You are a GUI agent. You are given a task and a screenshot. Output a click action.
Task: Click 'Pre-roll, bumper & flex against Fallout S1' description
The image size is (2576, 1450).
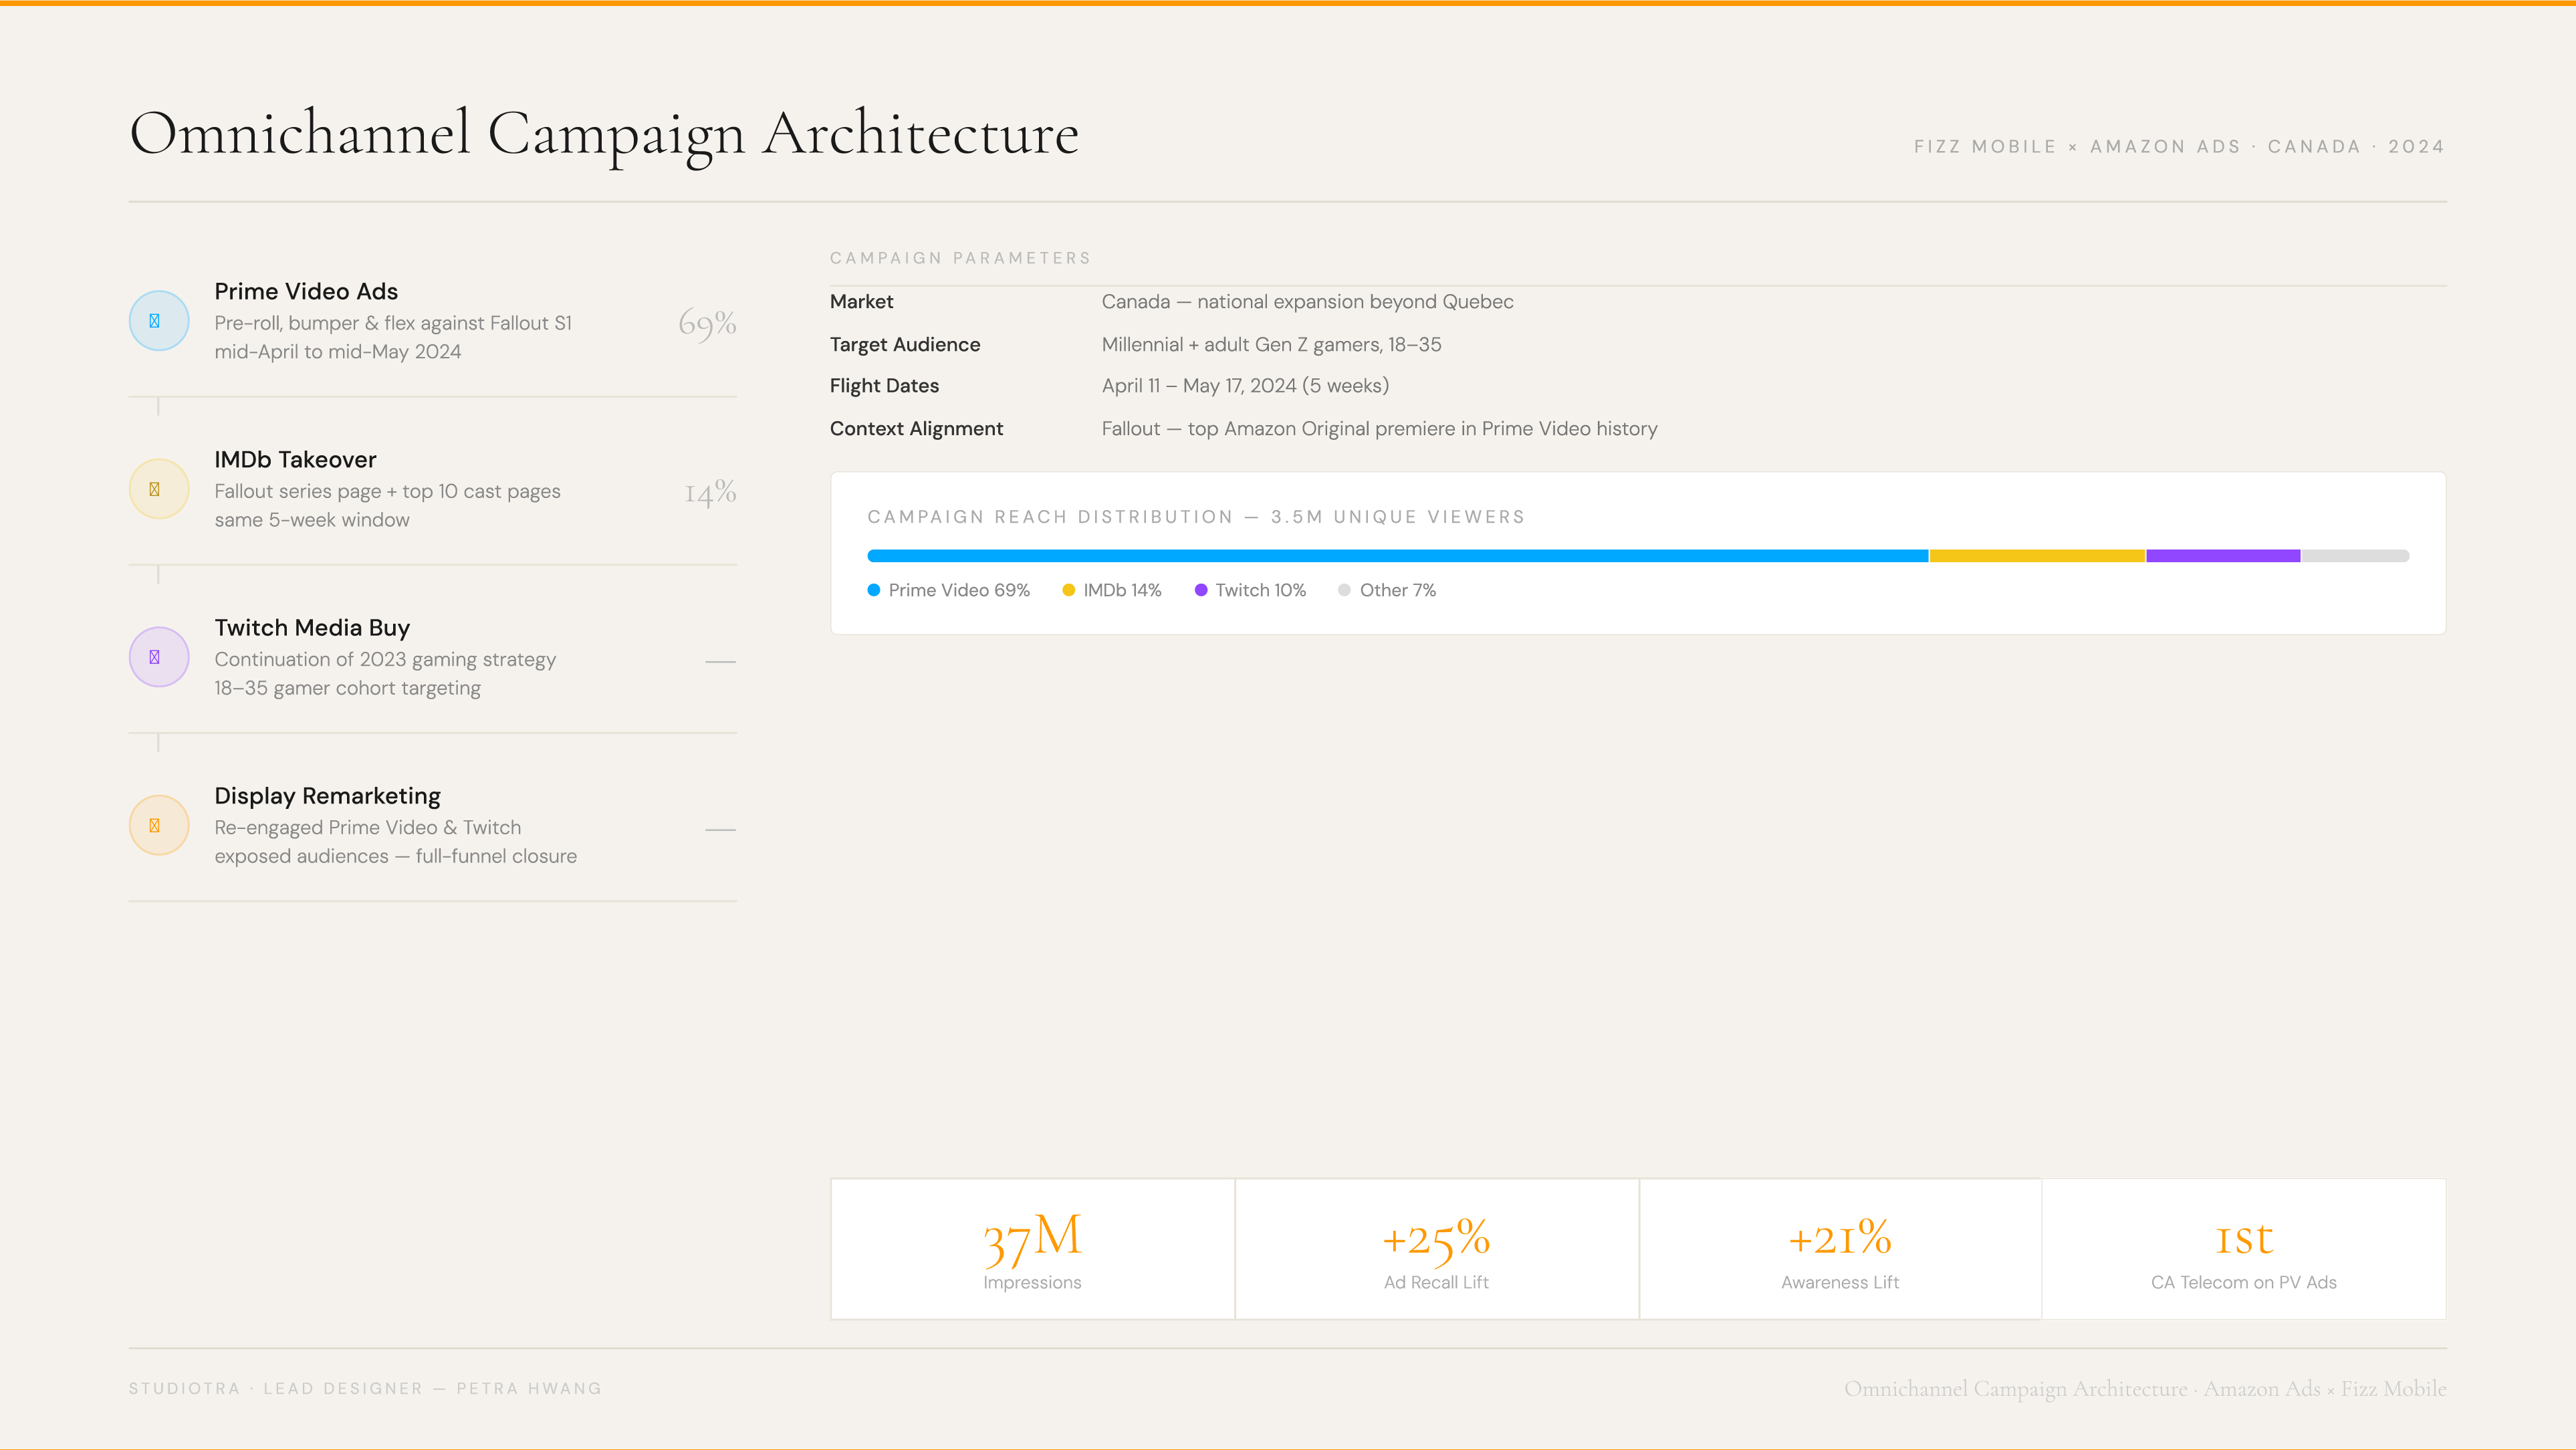pyautogui.click(x=393, y=323)
